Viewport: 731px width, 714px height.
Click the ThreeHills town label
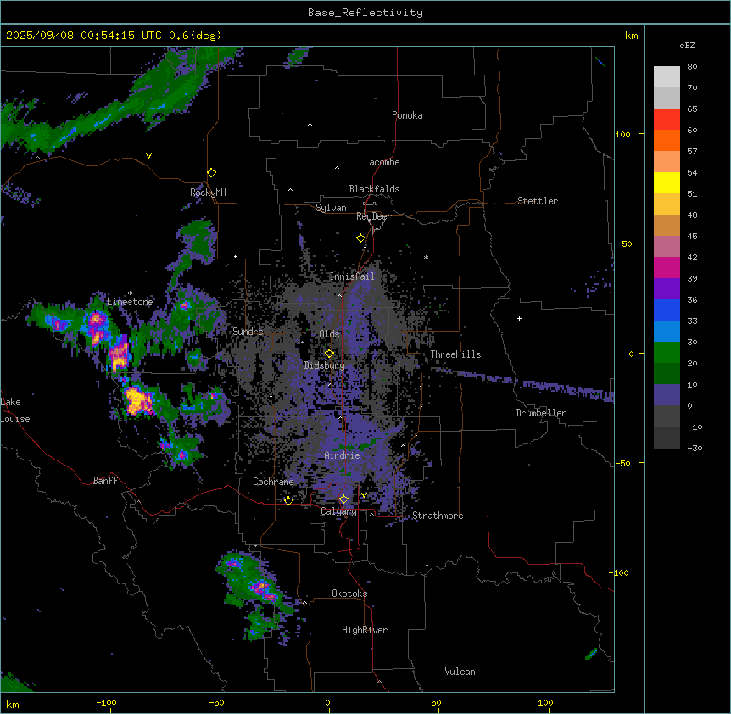[455, 354]
